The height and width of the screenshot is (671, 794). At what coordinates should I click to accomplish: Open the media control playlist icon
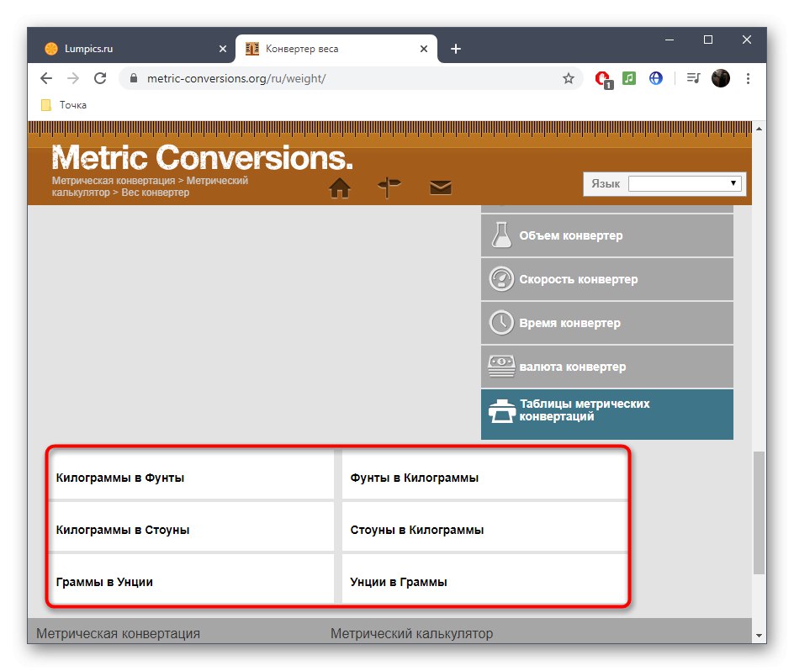693,78
